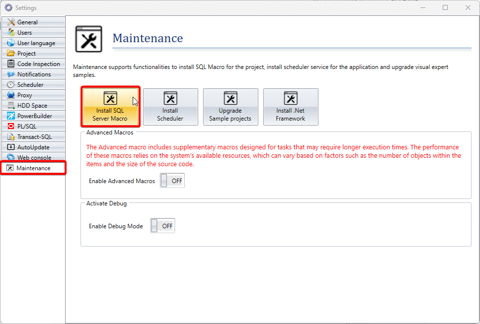Screen dimensions: 480x324
Task: Toggle the Enable Advanced Macros switch
Action: 172,181
